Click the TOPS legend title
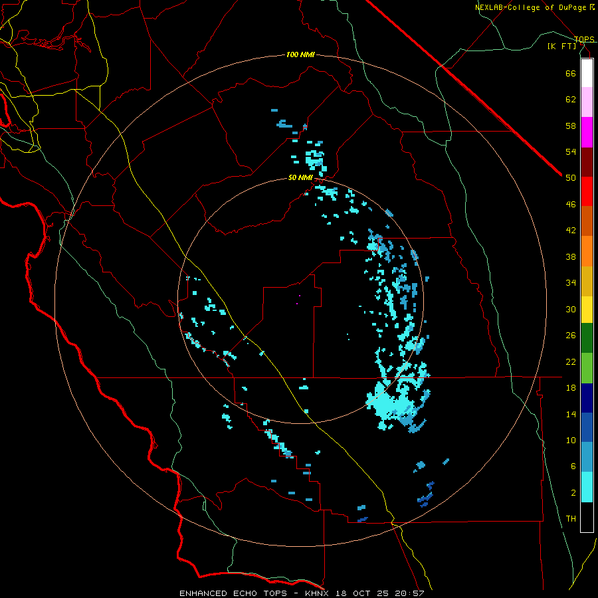Screen dimensions: 598x598 [584, 39]
